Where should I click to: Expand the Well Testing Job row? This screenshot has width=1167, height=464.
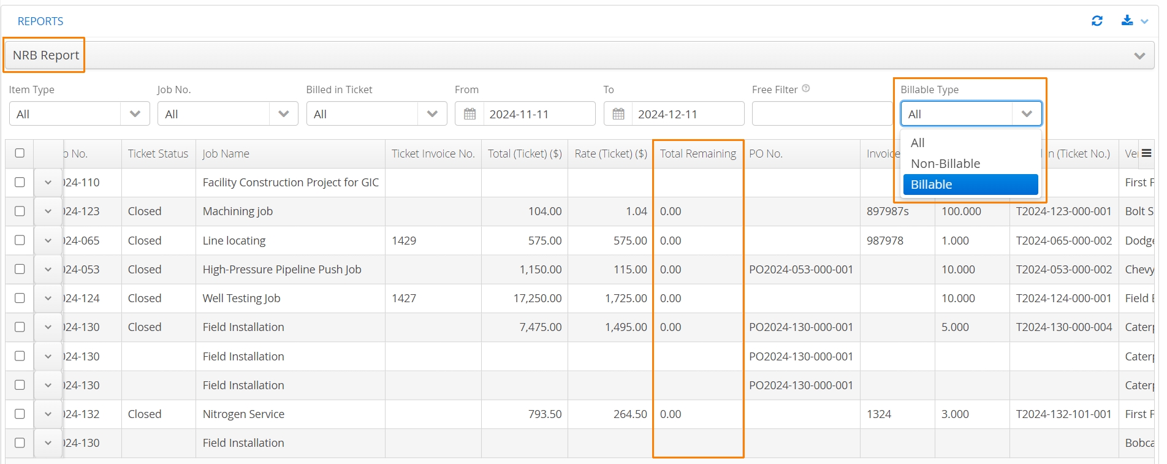(x=48, y=298)
